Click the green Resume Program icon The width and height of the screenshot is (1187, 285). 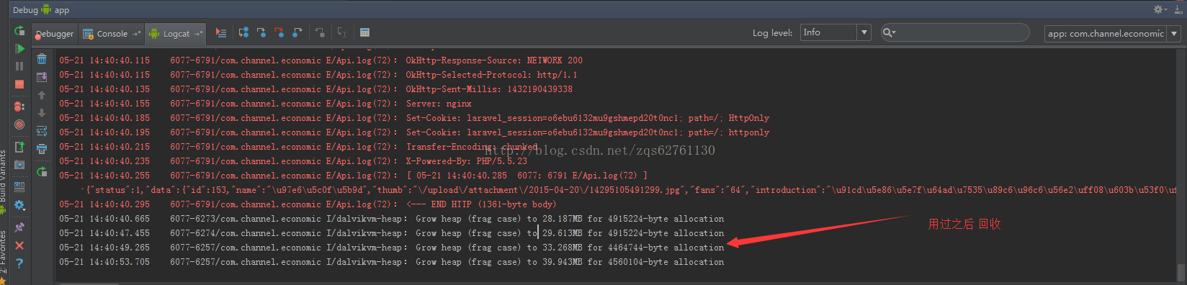tap(19, 49)
